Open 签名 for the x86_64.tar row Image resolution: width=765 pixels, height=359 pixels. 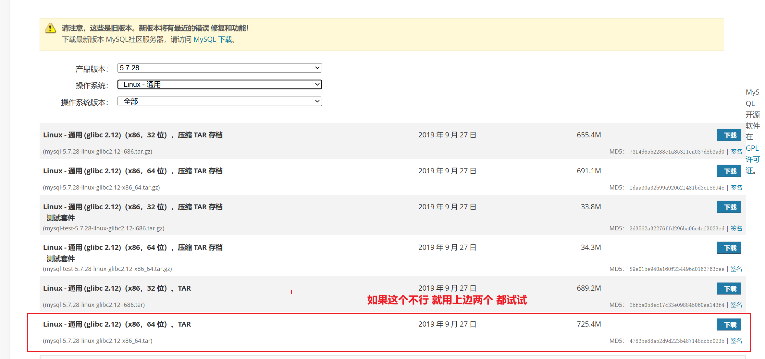736,341
